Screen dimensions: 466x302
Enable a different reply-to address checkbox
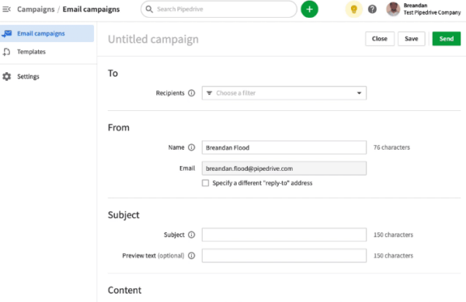(205, 183)
